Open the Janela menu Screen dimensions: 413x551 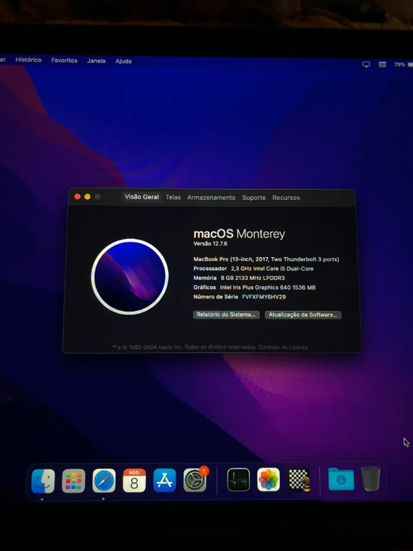96,61
